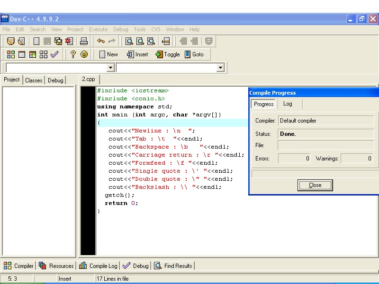Click the greyed-out Redo arrow
This screenshot has height=284, width=379.
(112, 41)
